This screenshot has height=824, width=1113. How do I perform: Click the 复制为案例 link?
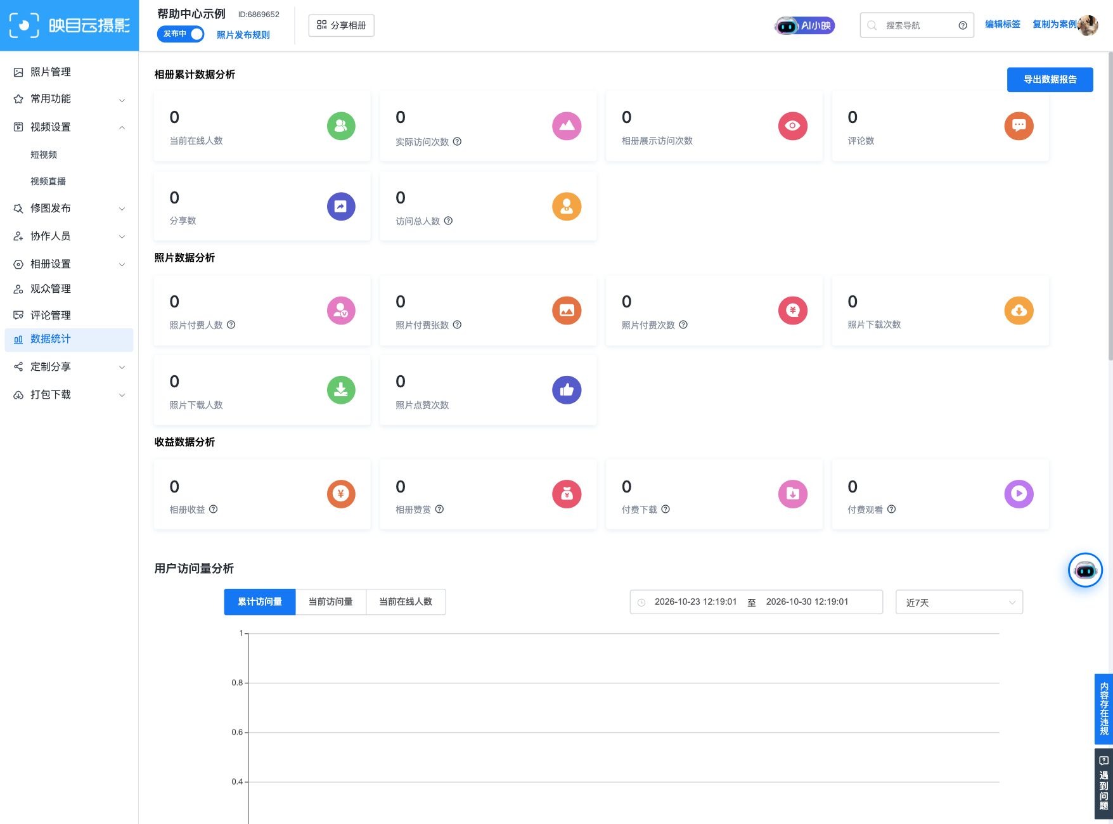[x=1055, y=24]
